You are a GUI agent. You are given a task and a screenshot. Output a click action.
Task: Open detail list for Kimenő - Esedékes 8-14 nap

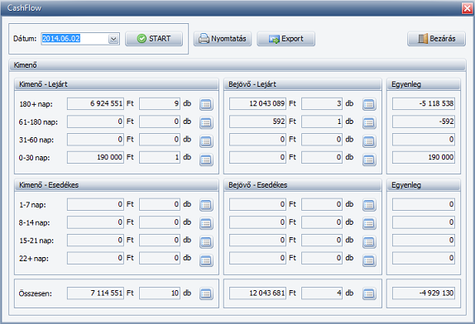pyautogui.click(x=206, y=223)
